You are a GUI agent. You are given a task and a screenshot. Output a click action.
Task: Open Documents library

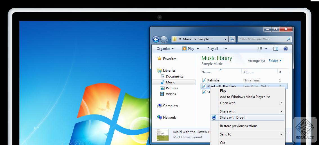point(175,76)
